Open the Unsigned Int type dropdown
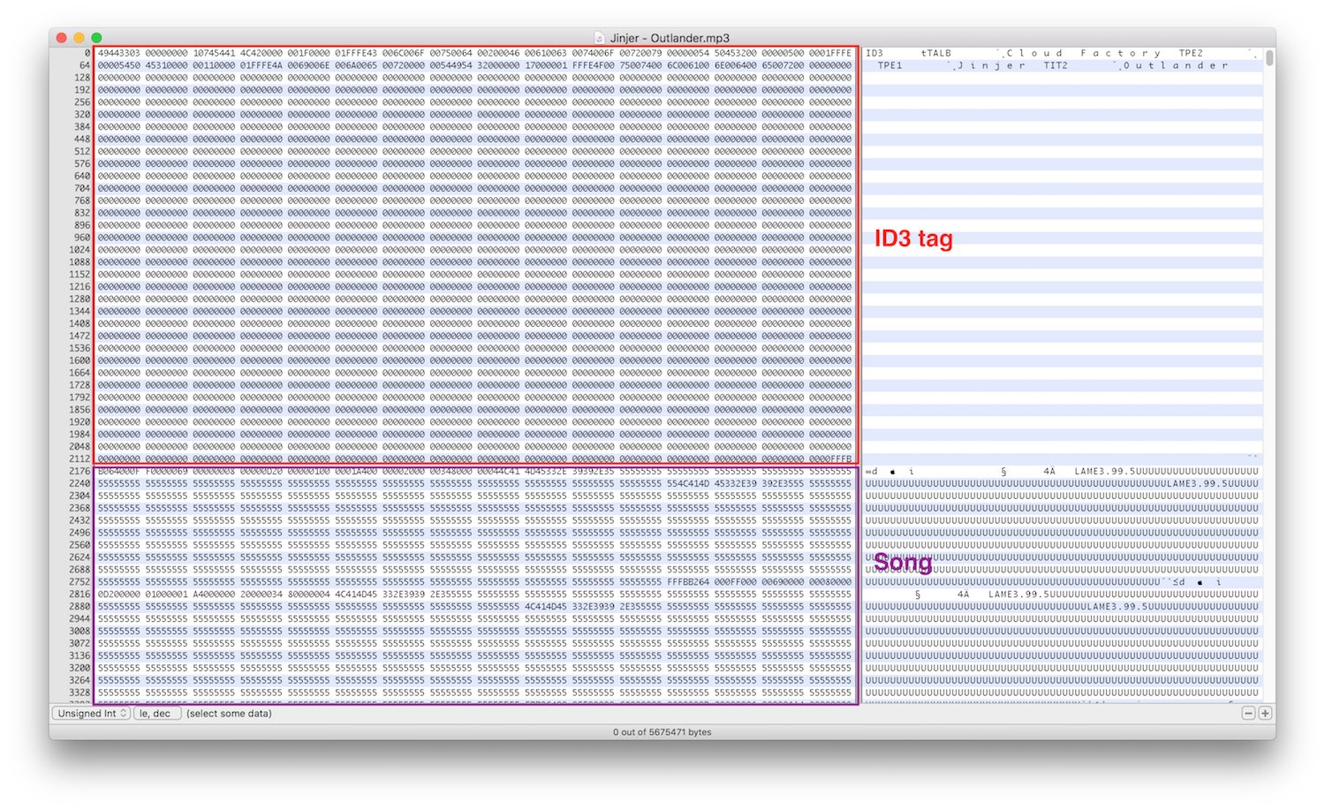 tap(92, 713)
